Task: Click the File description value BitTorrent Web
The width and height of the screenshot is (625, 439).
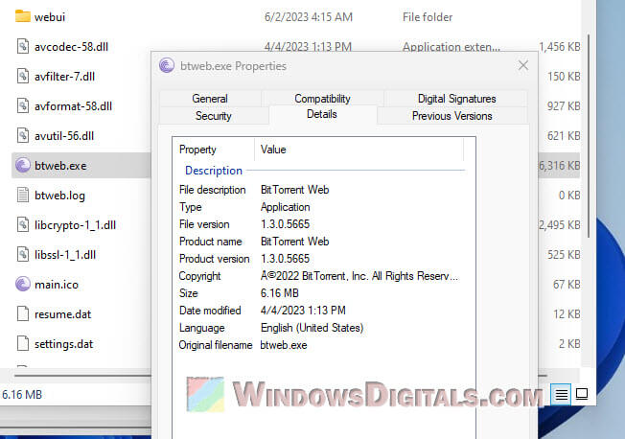Action: pyautogui.click(x=295, y=190)
